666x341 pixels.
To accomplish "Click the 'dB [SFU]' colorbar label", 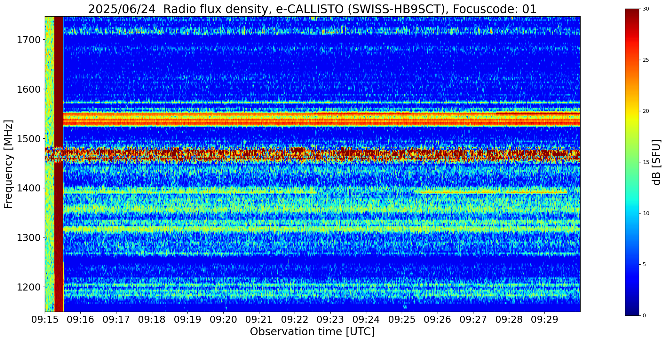I will [656, 162].
